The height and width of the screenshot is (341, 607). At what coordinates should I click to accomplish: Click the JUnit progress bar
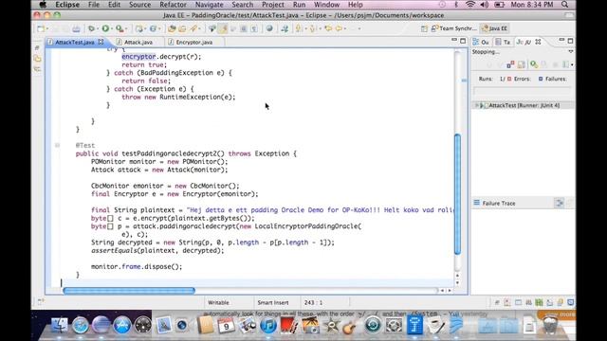(523, 90)
